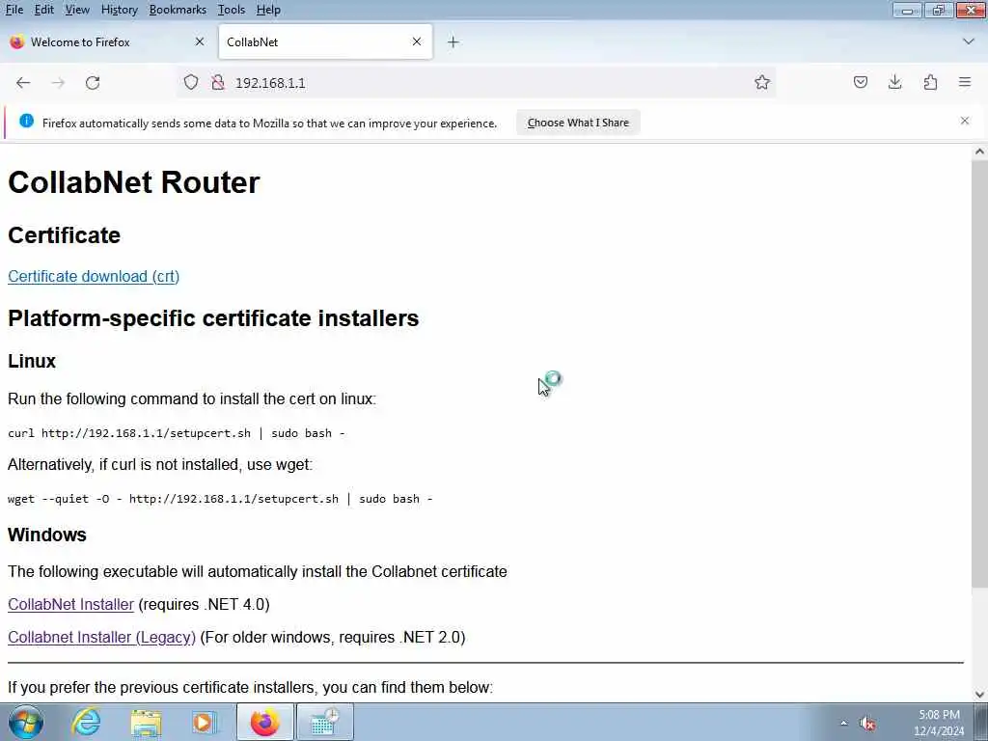Open Collabnet Installer (Legacy) link

pos(101,637)
